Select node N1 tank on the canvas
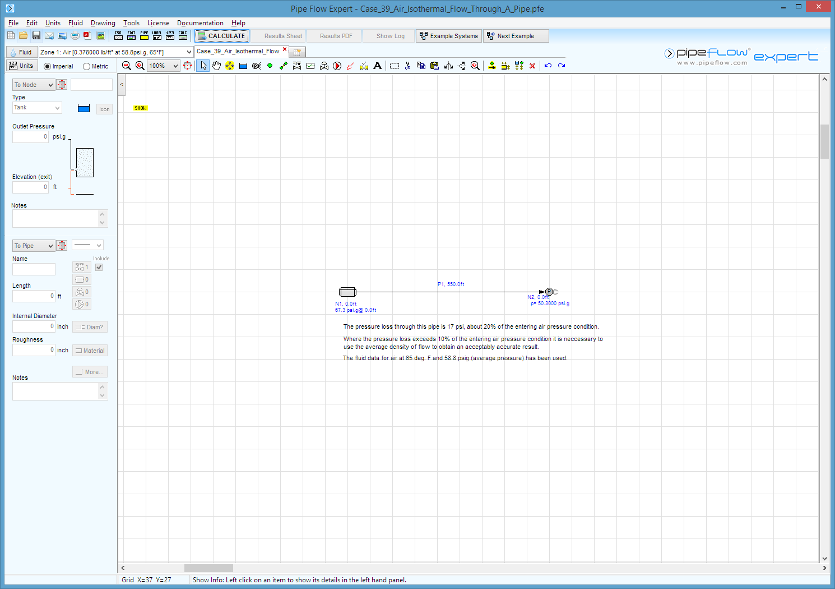The height and width of the screenshot is (589, 835). click(347, 292)
